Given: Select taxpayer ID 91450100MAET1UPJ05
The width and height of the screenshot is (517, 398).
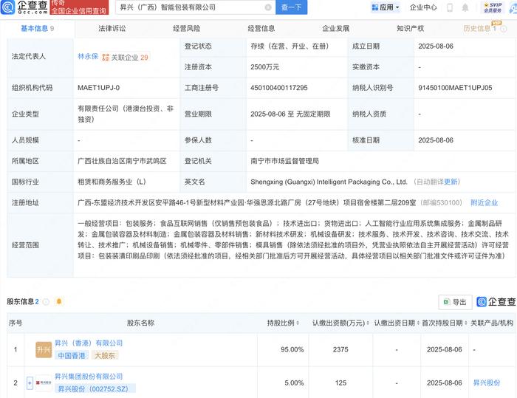Looking at the screenshot, I should 455,88.
